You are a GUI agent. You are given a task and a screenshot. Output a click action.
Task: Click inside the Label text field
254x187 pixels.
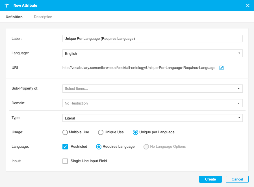click(153, 38)
